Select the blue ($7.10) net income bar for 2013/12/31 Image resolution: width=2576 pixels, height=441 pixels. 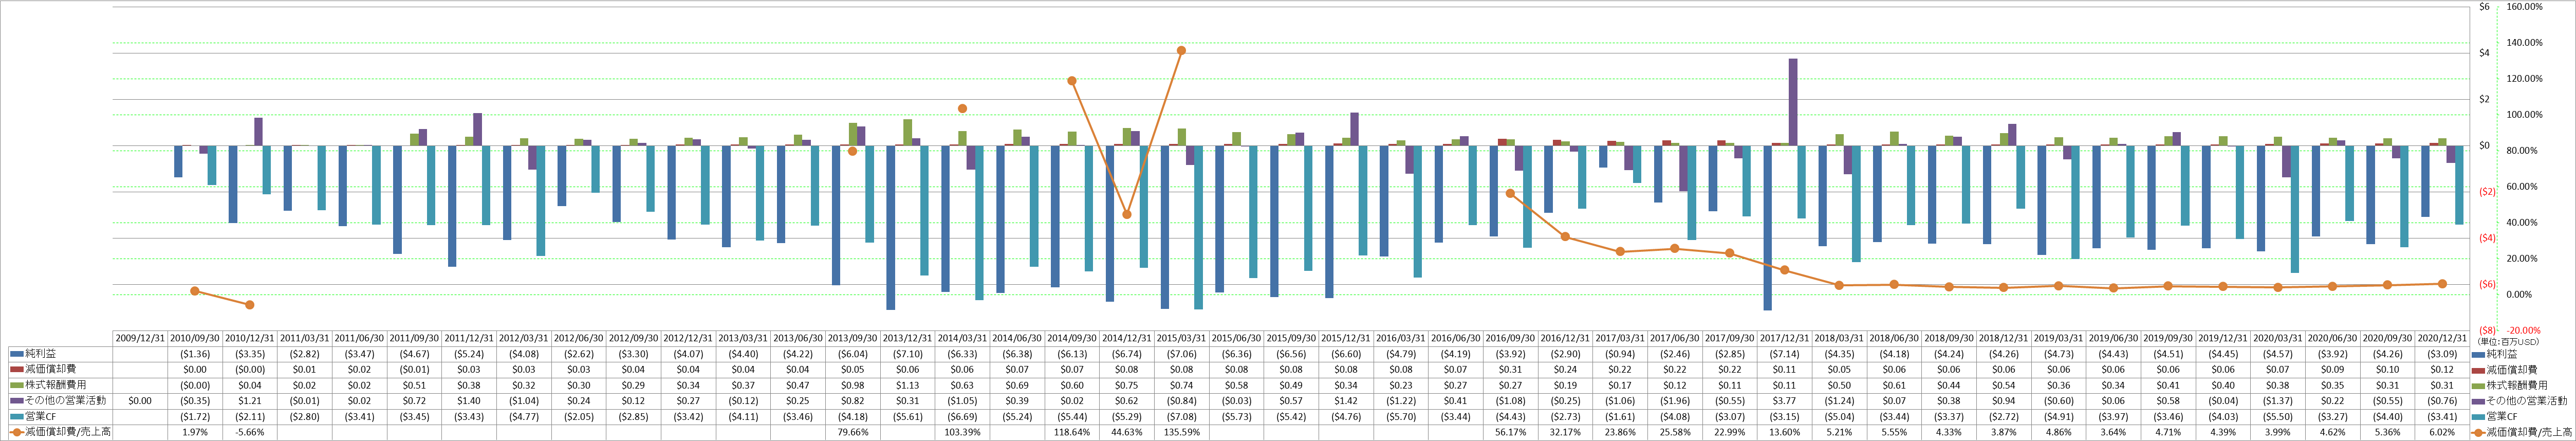tap(891, 228)
